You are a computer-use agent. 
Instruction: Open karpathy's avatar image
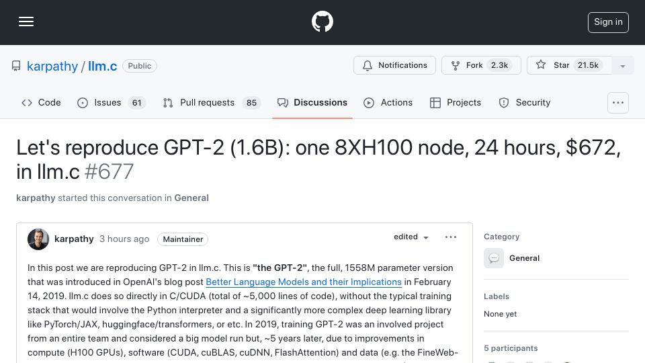point(38,239)
